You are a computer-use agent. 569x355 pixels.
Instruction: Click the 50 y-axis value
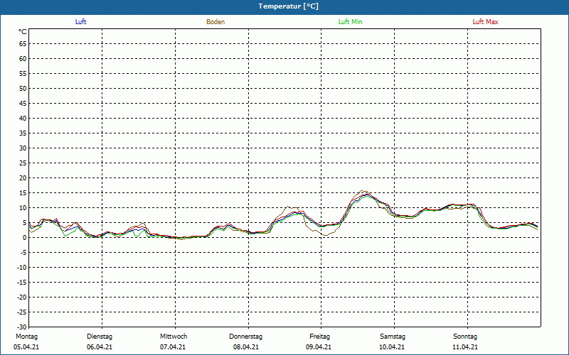pyautogui.click(x=23, y=88)
